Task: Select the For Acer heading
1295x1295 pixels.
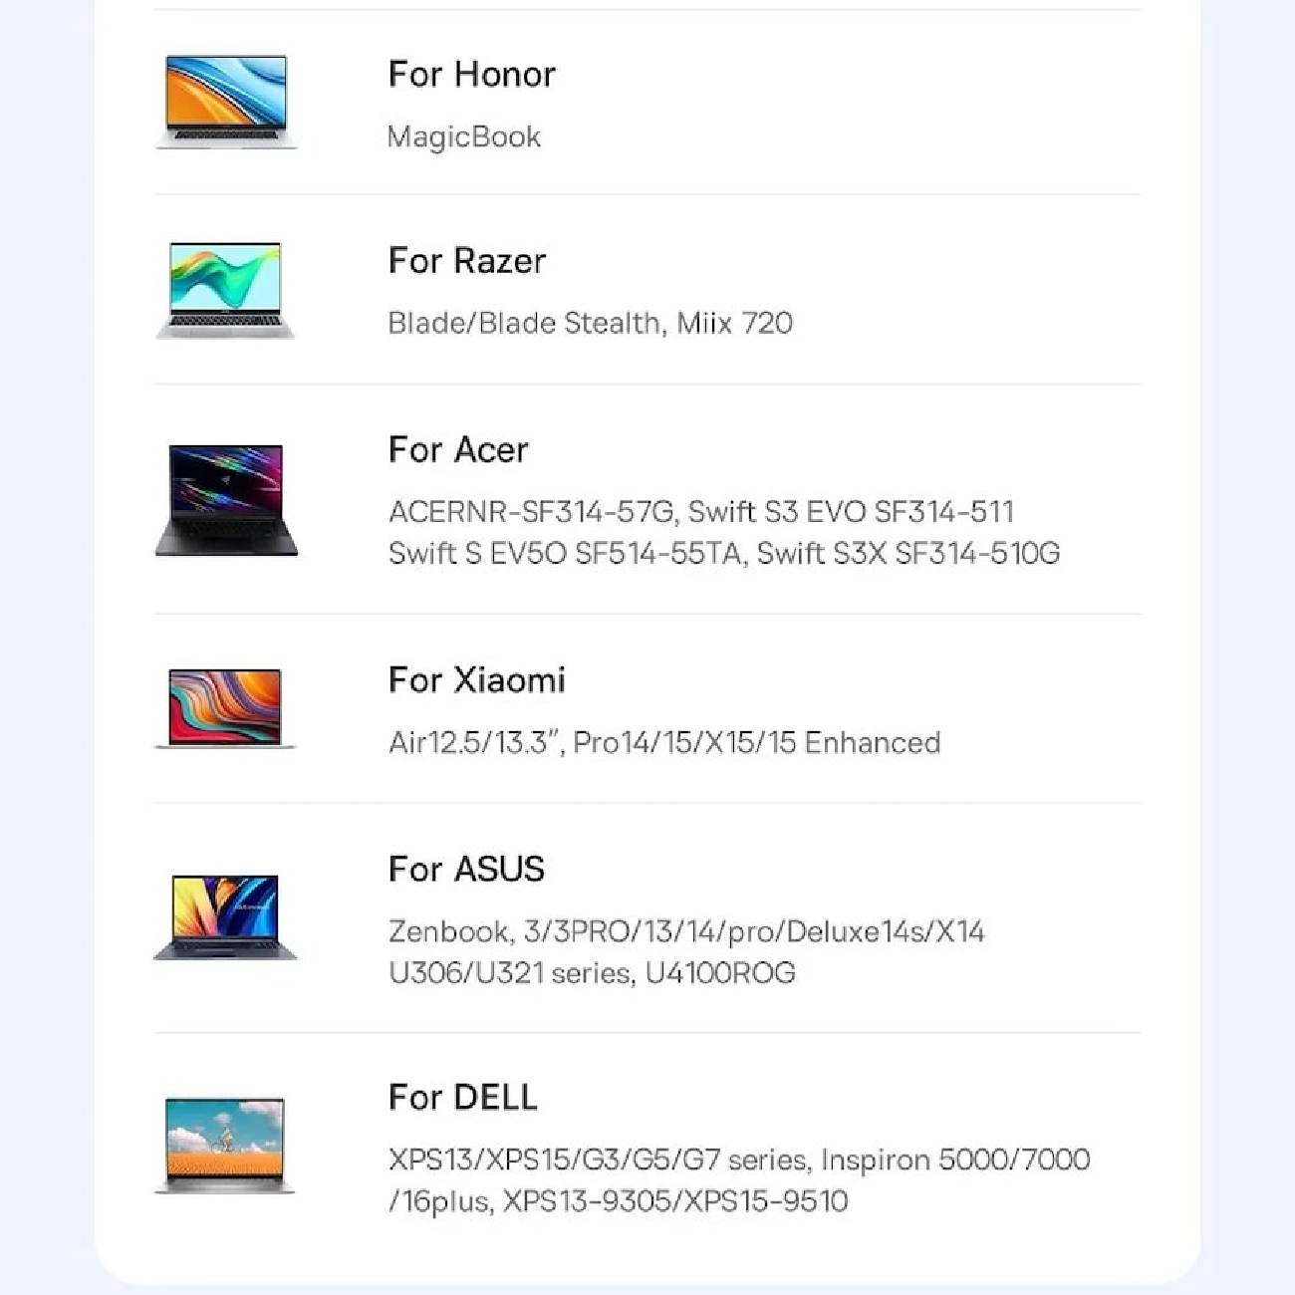Action: click(458, 450)
